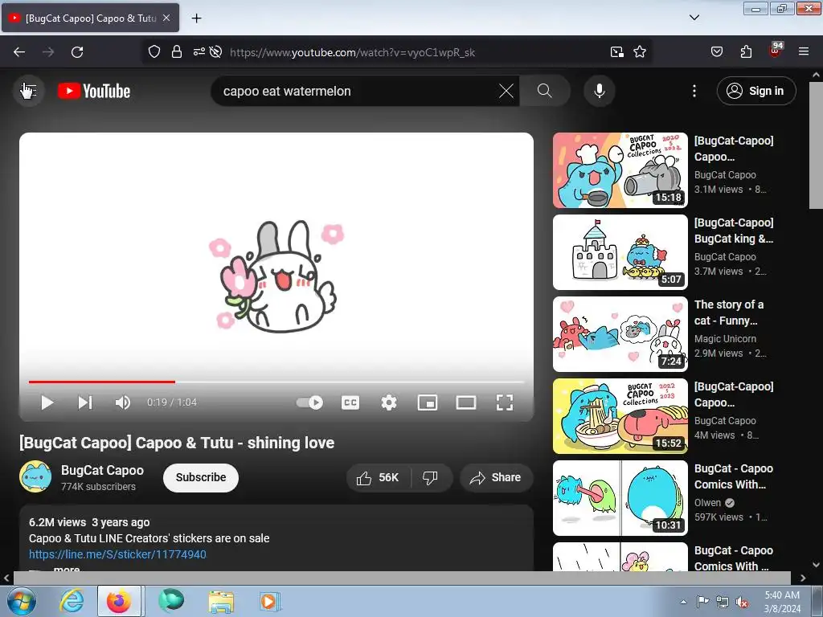Viewport: 823px width, 617px height.
Task: Click the Sign in button
Action: tap(755, 91)
